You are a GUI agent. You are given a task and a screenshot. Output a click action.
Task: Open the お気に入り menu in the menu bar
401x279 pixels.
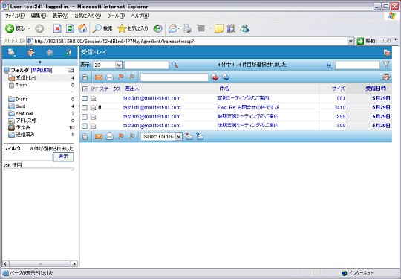88,16
